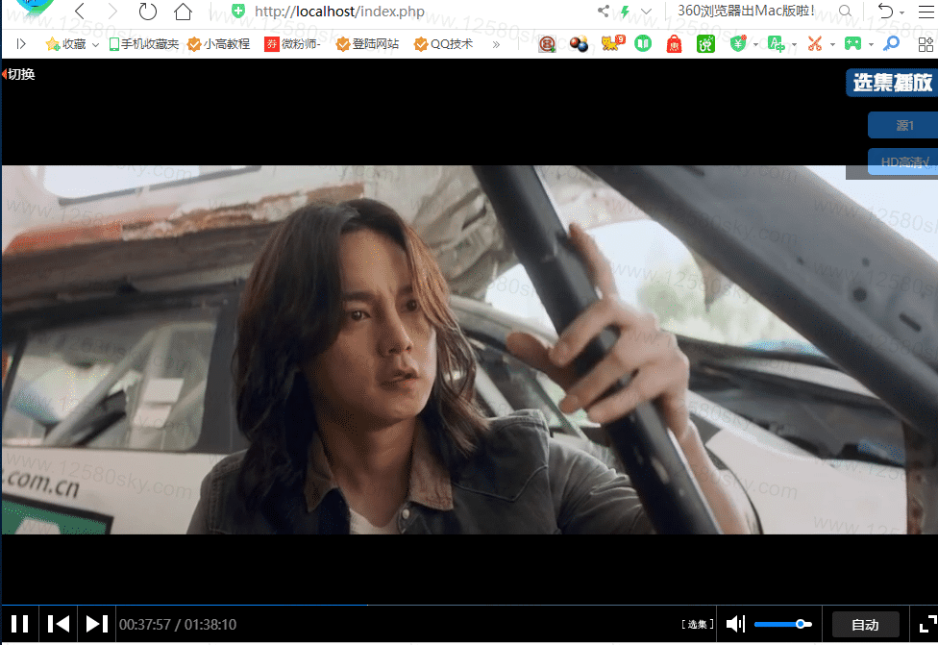Click the 00:37:57 / 01:38:10 time display

(x=178, y=625)
